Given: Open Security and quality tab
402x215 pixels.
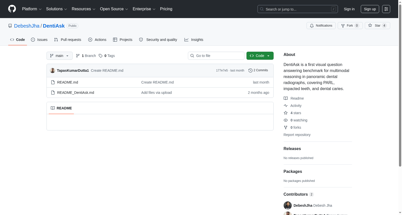Looking at the screenshot, I should [158, 40].
